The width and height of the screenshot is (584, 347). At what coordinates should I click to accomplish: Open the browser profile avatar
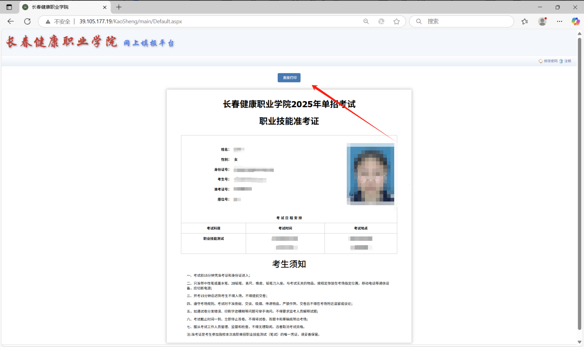pos(542,22)
